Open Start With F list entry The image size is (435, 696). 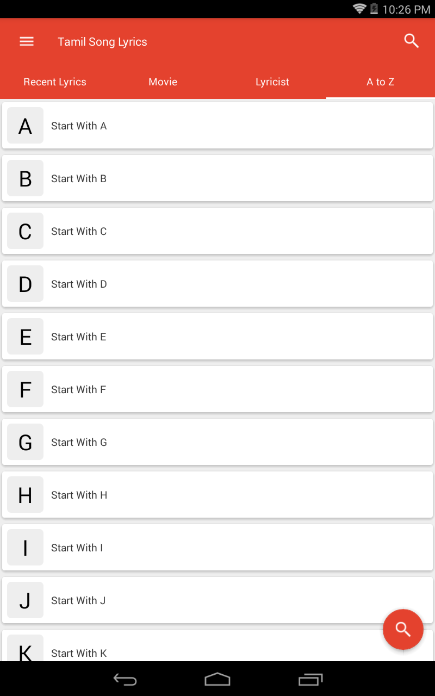click(217, 390)
